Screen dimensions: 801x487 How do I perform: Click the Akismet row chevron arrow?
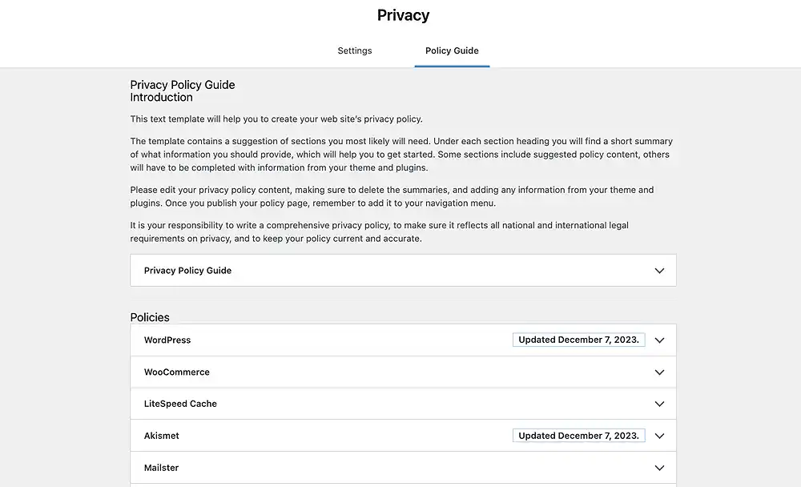click(x=659, y=437)
